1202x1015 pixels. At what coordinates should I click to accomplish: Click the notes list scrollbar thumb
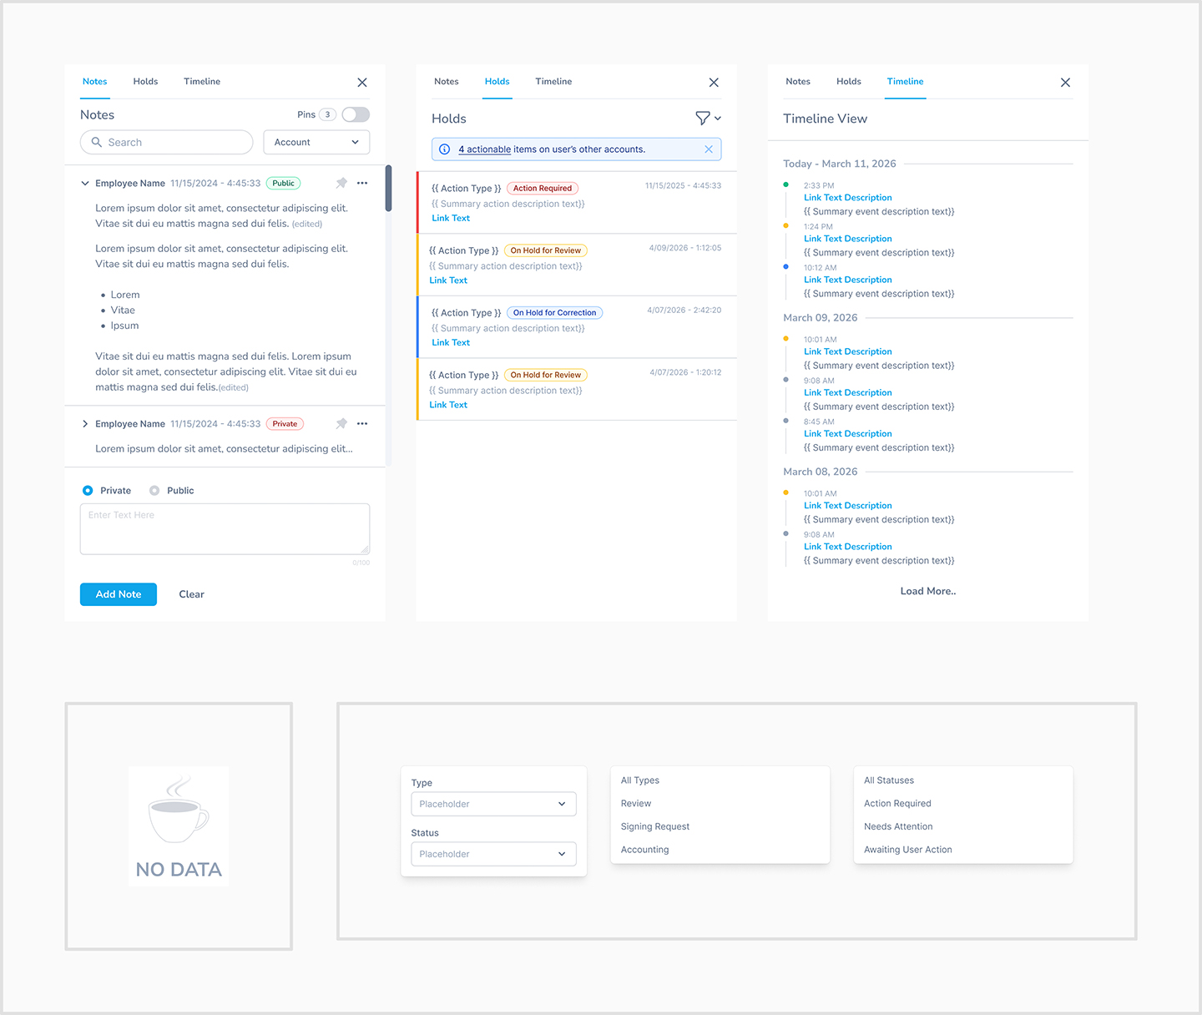pyautogui.click(x=388, y=188)
